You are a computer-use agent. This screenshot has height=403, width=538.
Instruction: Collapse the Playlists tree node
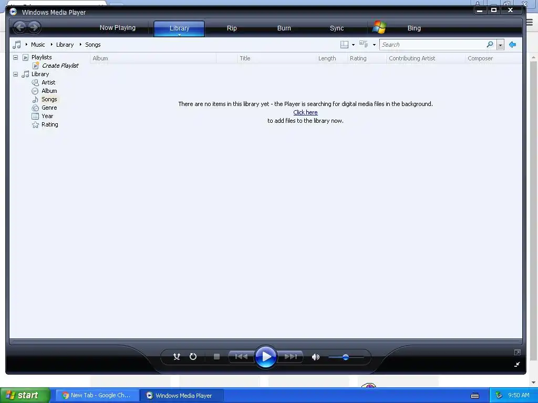[15, 57]
